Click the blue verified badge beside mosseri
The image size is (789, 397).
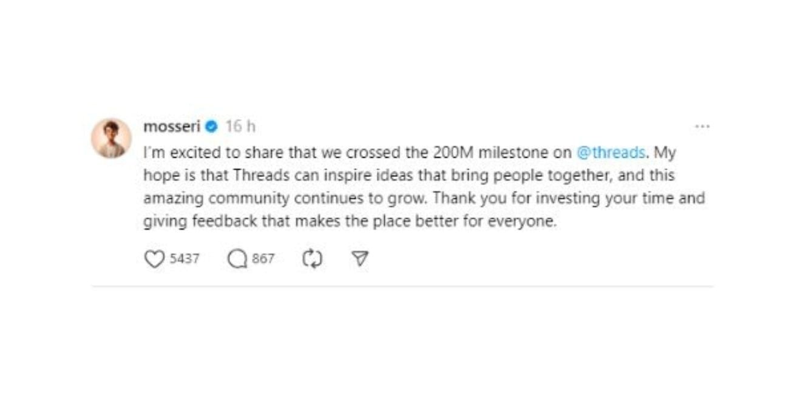[211, 127]
